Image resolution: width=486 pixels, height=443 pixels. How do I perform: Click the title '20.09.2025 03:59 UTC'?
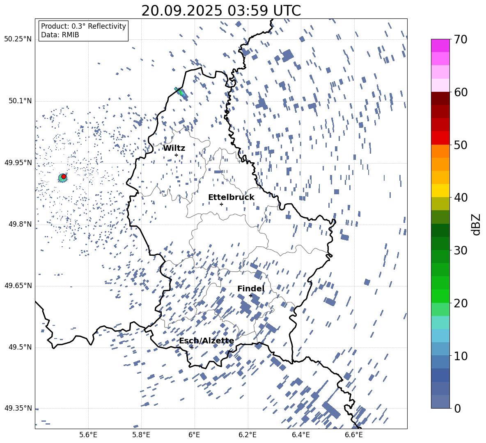[x=221, y=11]
